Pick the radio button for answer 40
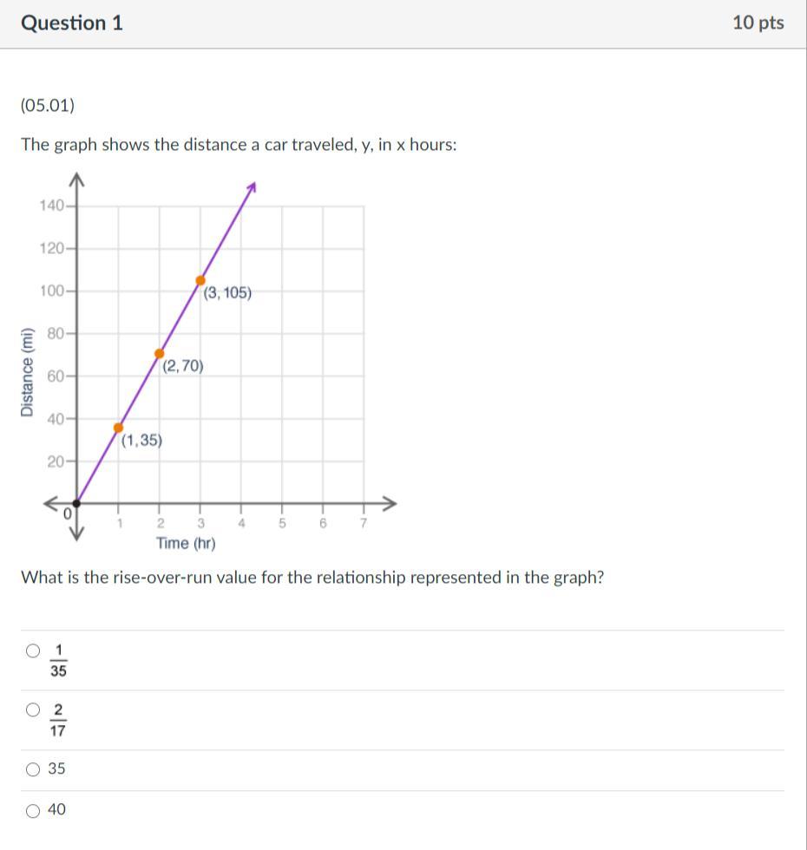 point(33,811)
